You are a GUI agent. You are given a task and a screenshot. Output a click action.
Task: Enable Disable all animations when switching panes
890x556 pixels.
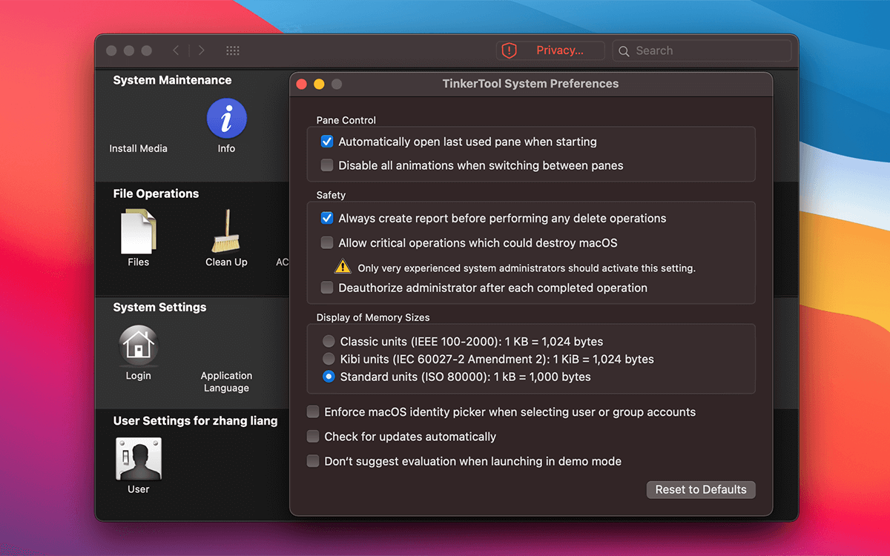(327, 165)
